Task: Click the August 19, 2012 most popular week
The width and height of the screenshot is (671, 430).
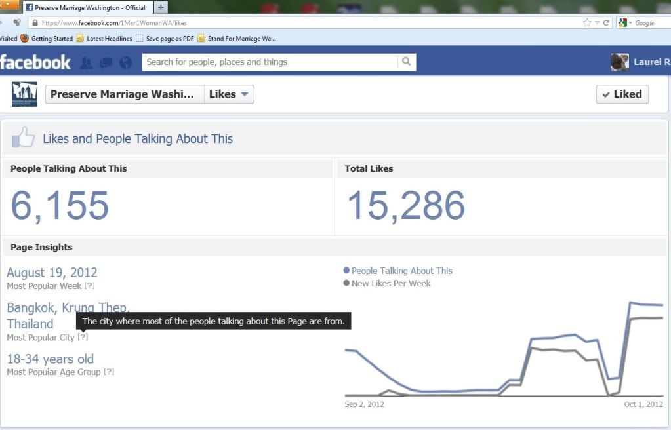Action: [52, 273]
